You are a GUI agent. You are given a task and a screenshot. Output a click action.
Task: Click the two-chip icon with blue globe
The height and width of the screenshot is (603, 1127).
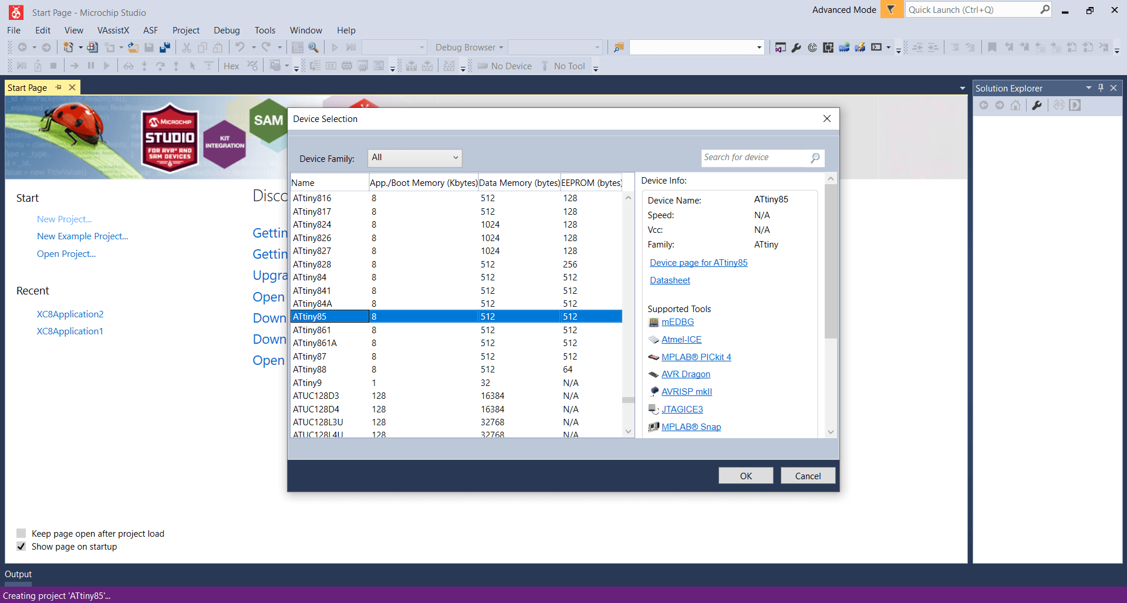[844, 48]
